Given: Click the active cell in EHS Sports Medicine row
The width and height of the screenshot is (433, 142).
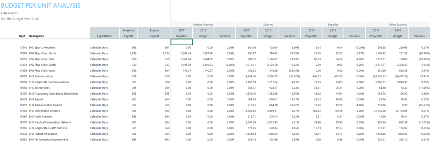Looking at the screenshot, I should [182, 42].
